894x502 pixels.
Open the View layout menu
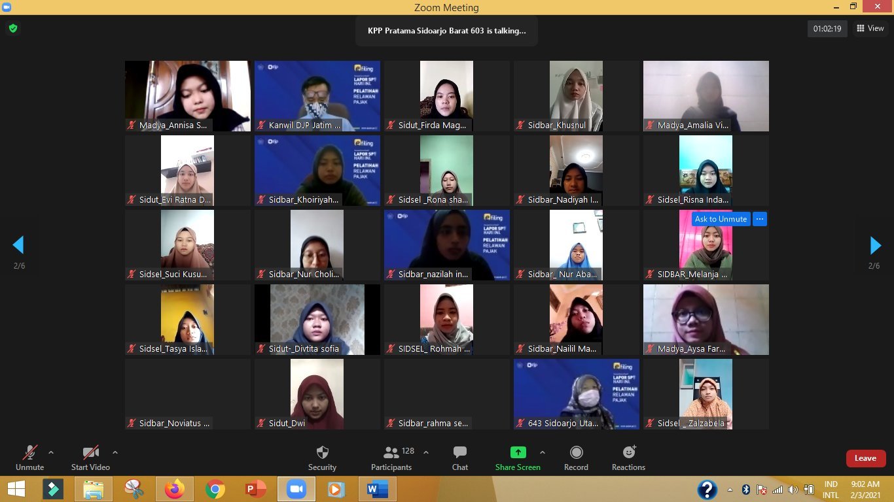click(x=870, y=28)
